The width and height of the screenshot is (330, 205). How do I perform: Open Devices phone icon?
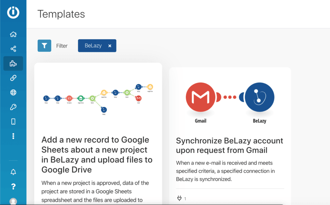(x=13, y=121)
